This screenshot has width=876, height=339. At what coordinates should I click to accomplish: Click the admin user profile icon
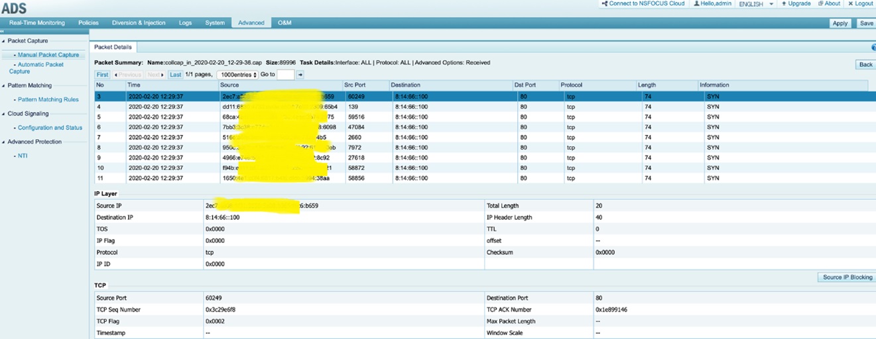(x=697, y=3)
